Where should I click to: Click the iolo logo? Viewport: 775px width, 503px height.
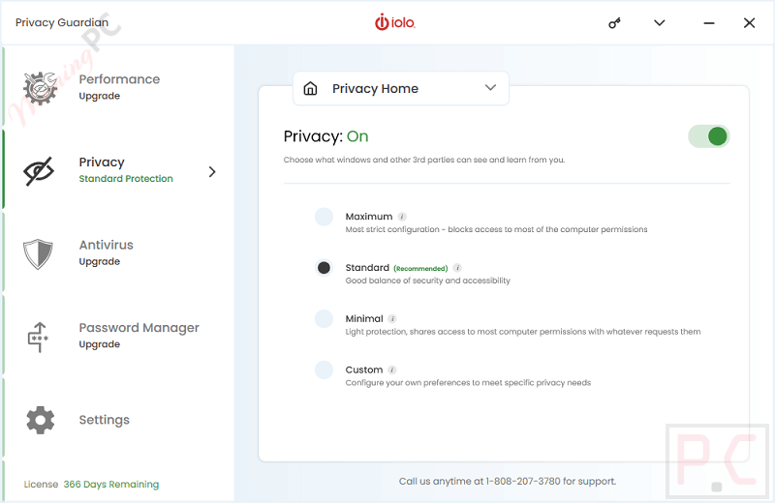395,22
